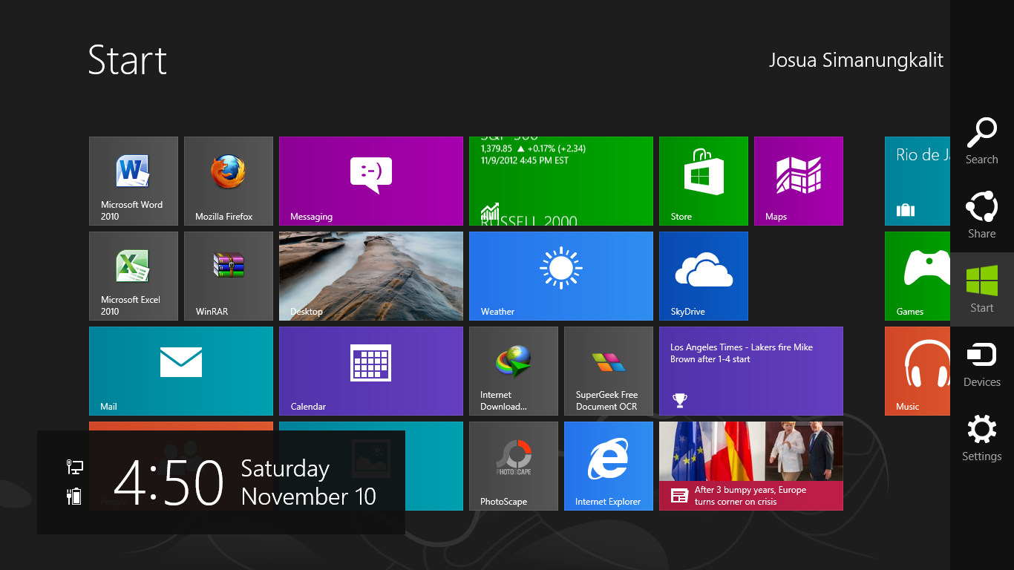This screenshot has width=1014, height=570.
Task: Open the Games tile
Action: (917, 276)
